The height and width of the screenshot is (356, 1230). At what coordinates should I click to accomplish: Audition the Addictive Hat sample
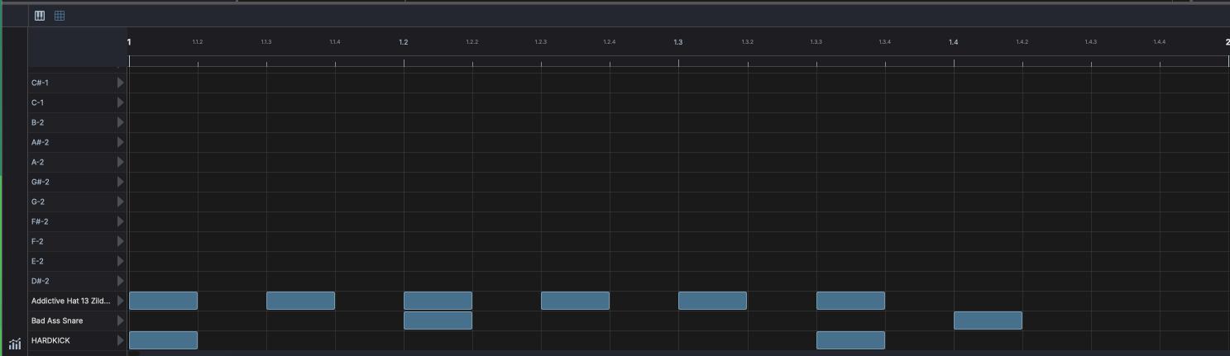click(121, 301)
